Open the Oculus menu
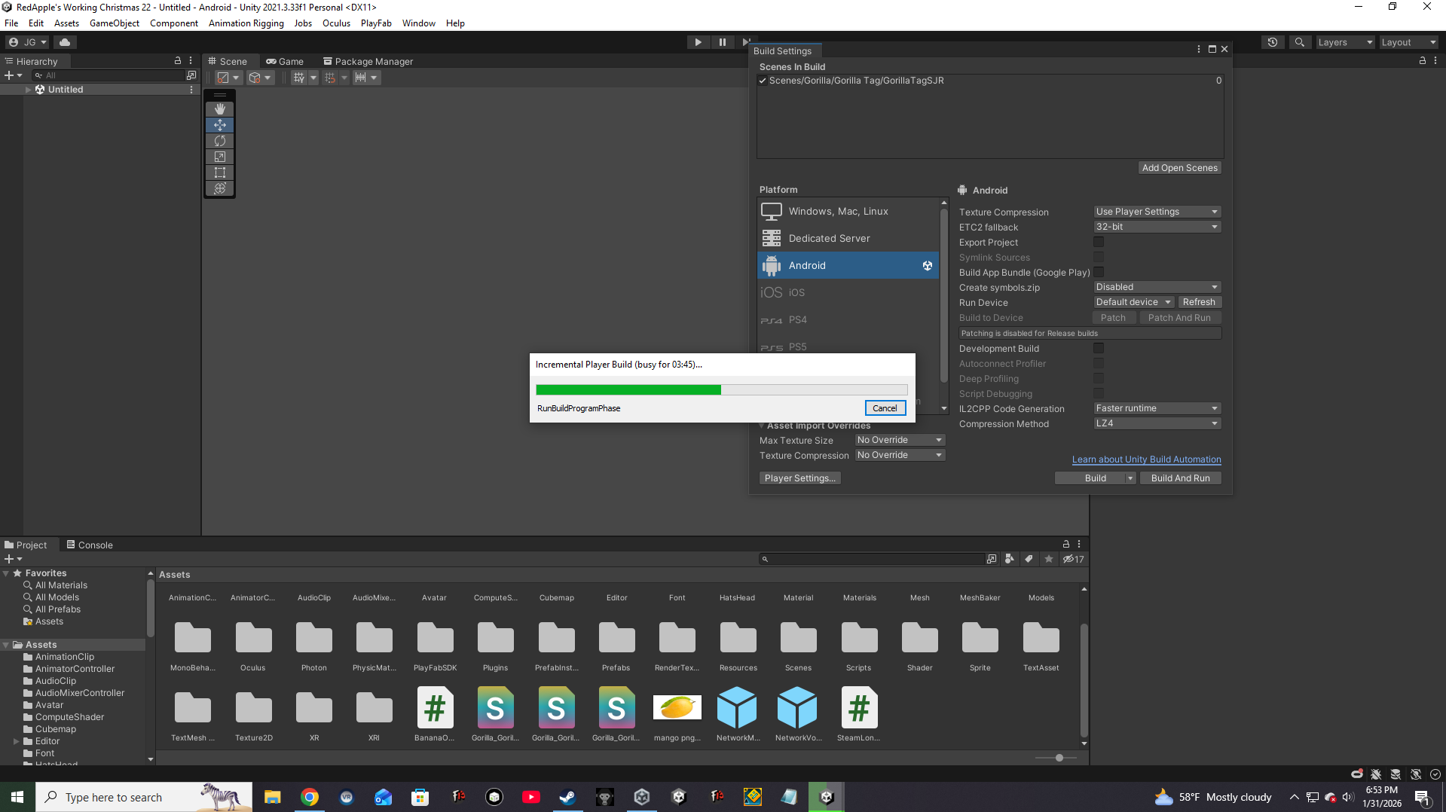Screen dimensions: 1446x812 coord(336,23)
